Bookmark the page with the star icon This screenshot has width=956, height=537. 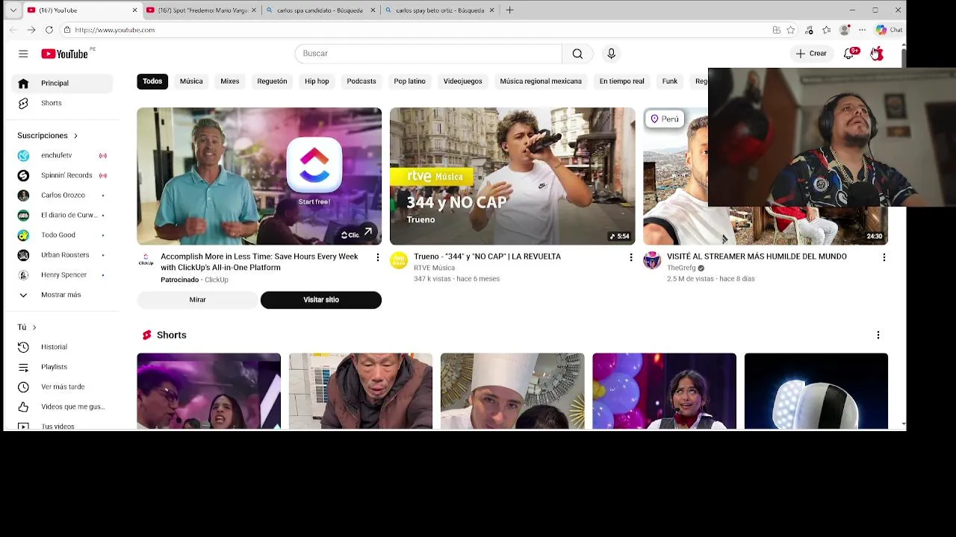coord(791,30)
